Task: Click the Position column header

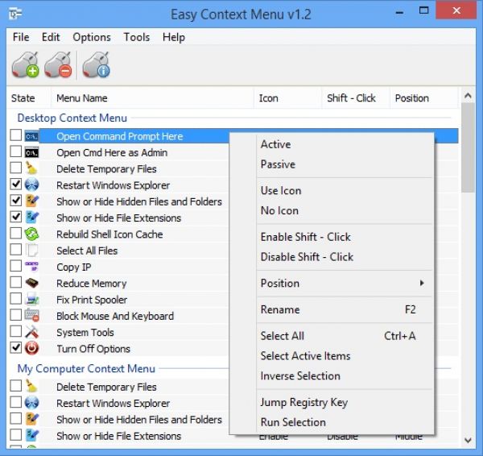Action: point(424,98)
